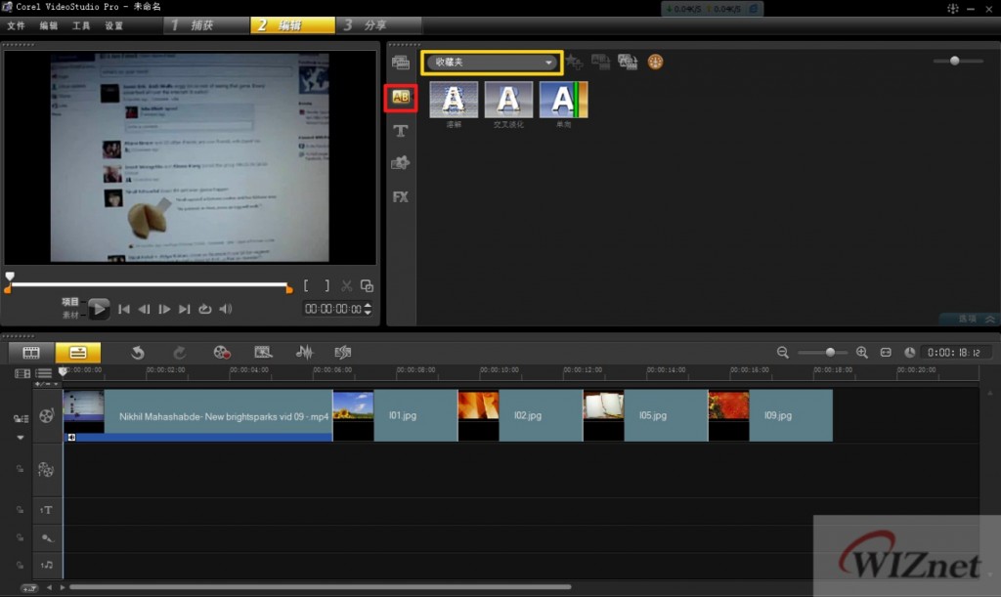Switch to Storyboard view
Screen dimensions: 1001x597
31,353
